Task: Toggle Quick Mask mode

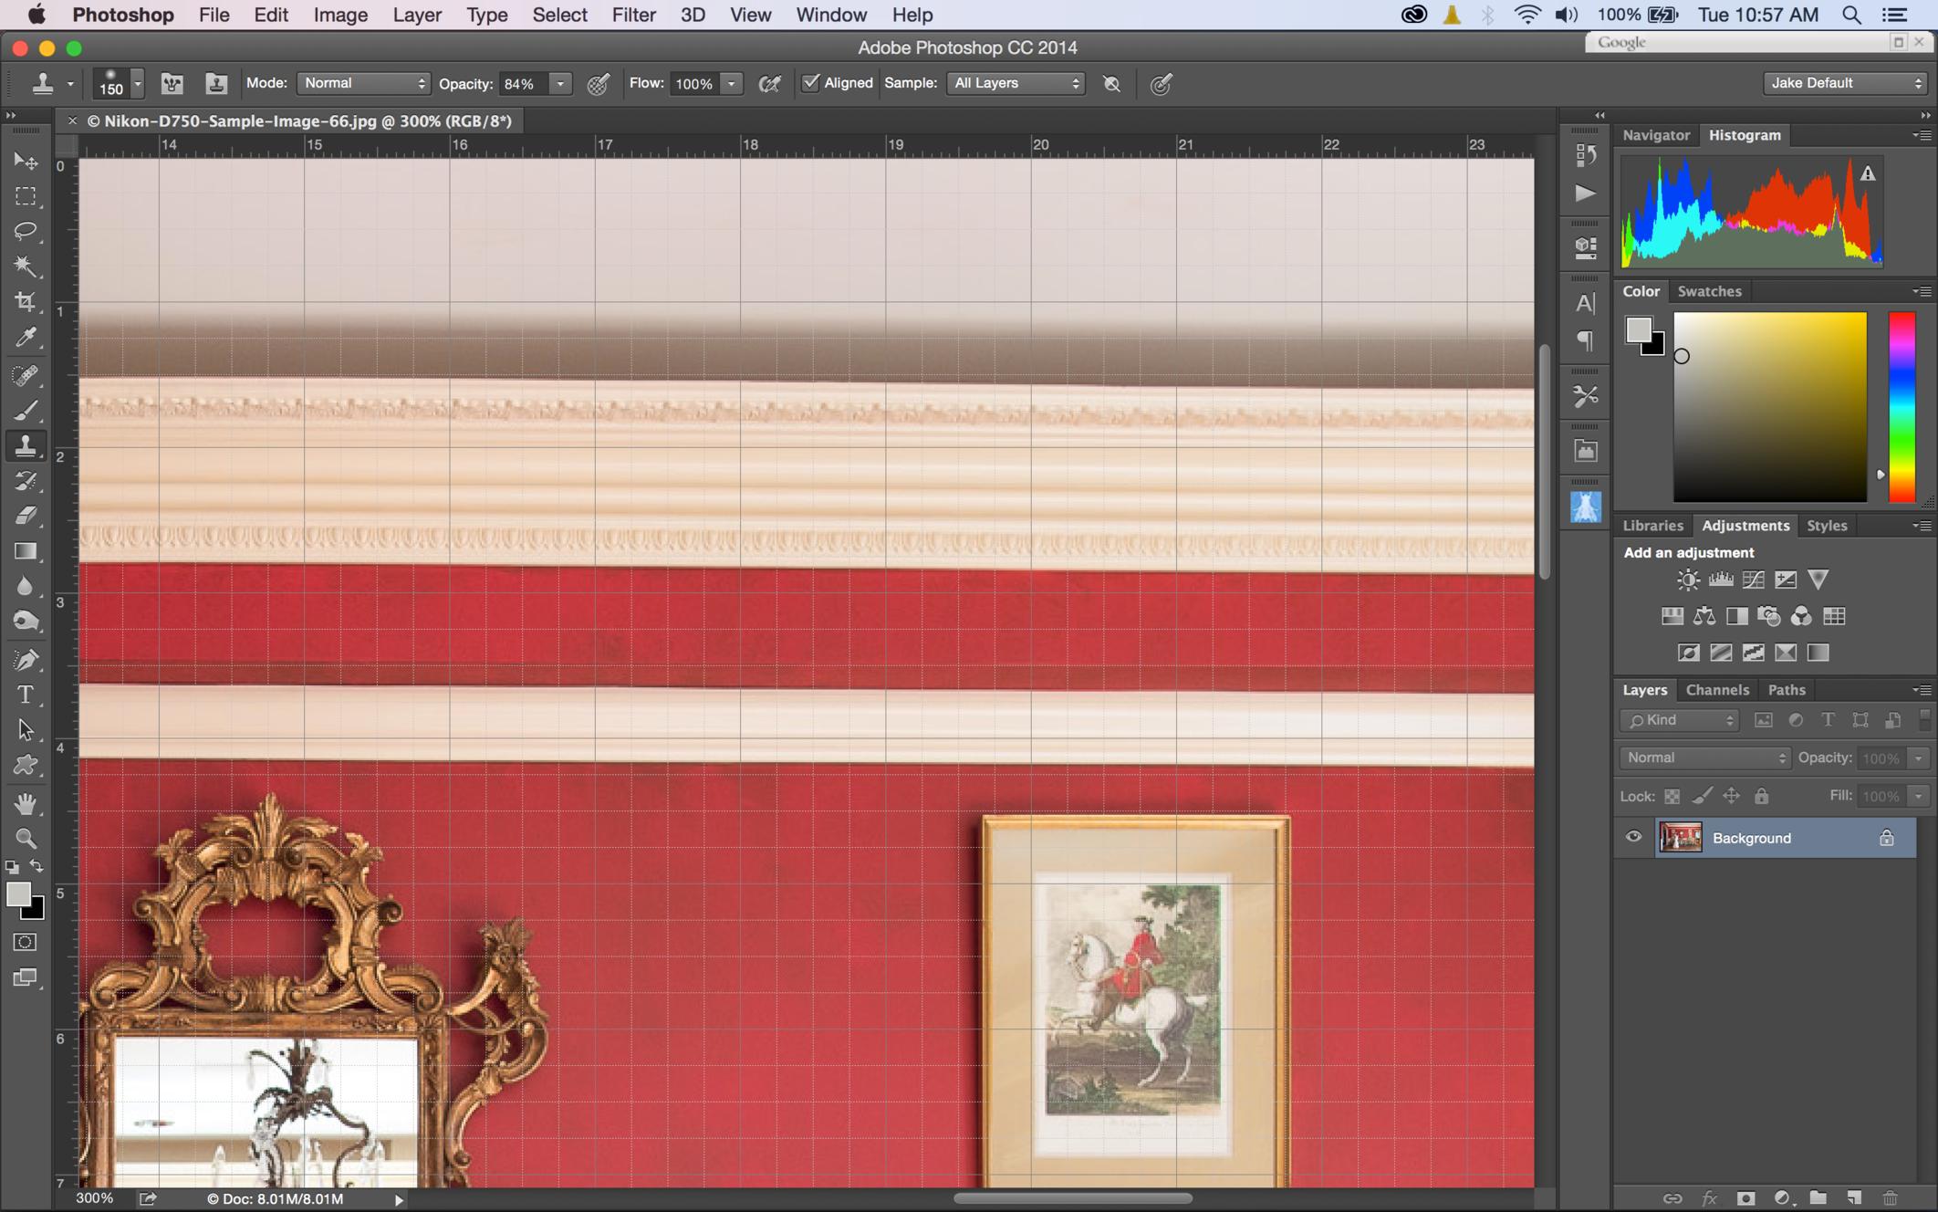Action: coord(26,942)
